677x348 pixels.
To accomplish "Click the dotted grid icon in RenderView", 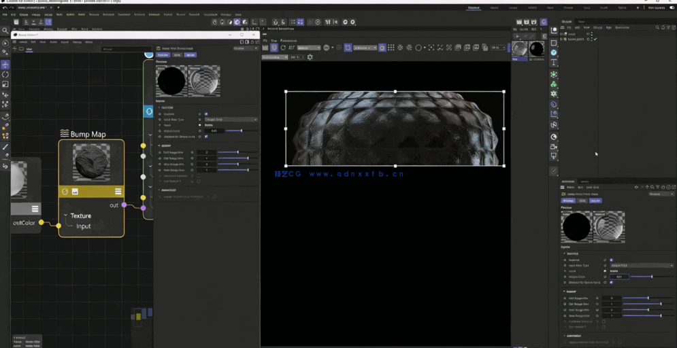I will coord(391,48).
